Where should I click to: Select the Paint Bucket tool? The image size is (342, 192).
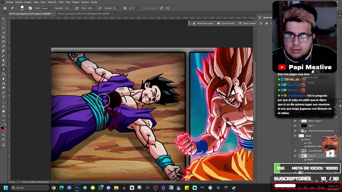pos(3,74)
